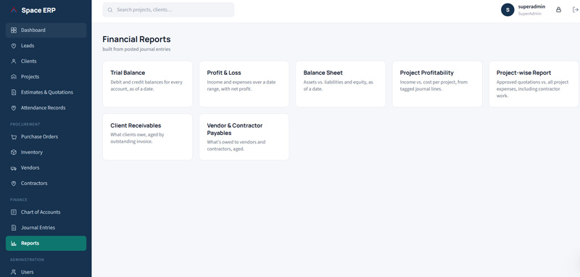
Task: Select the active Reports menu item
Action: pos(46,244)
